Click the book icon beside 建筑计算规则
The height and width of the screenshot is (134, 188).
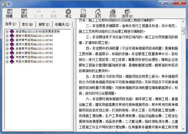click(x=12, y=36)
